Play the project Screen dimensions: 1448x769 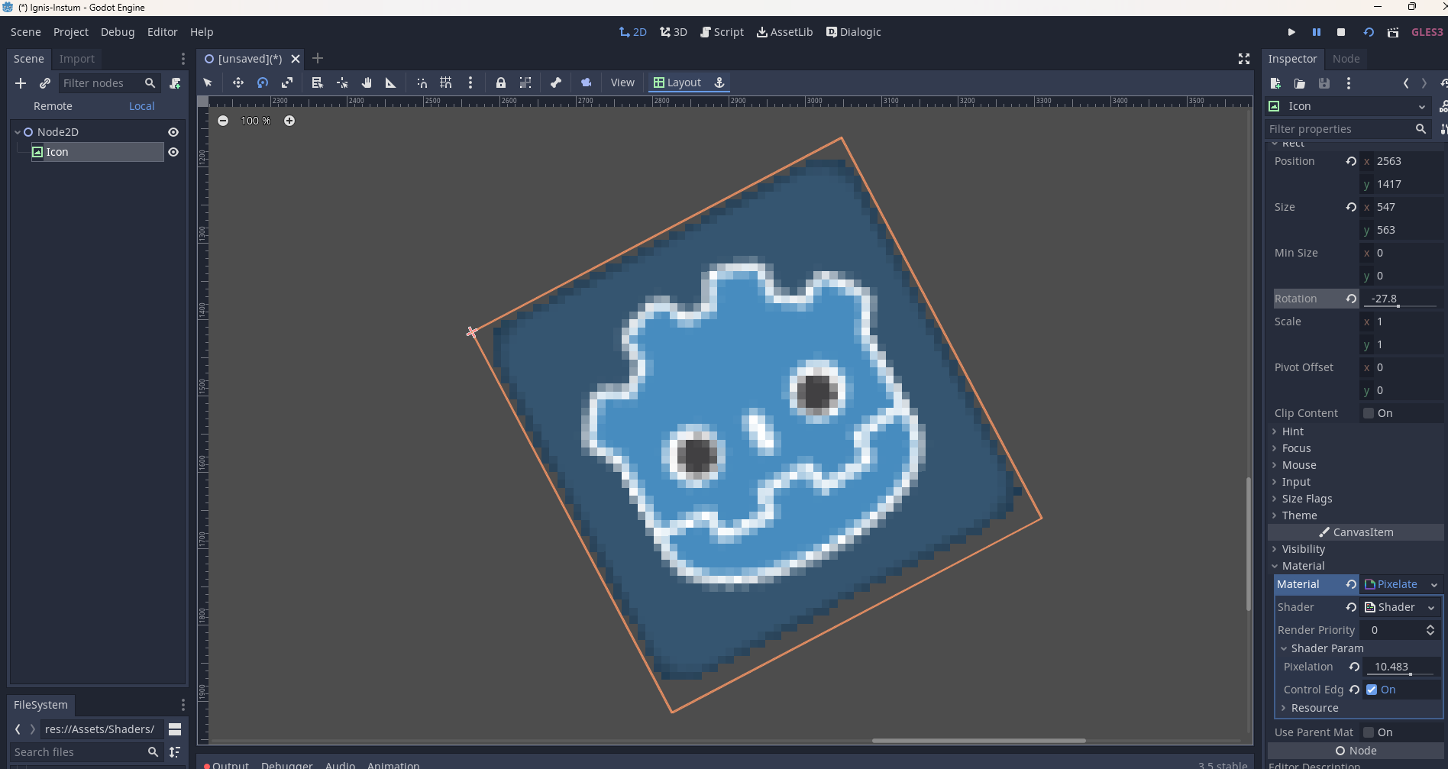pyautogui.click(x=1291, y=32)
